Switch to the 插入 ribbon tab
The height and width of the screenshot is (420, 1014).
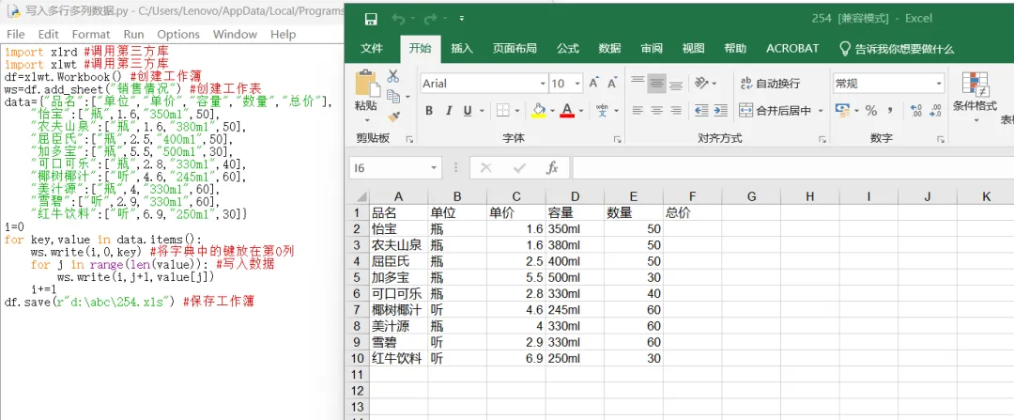(462, 49)
